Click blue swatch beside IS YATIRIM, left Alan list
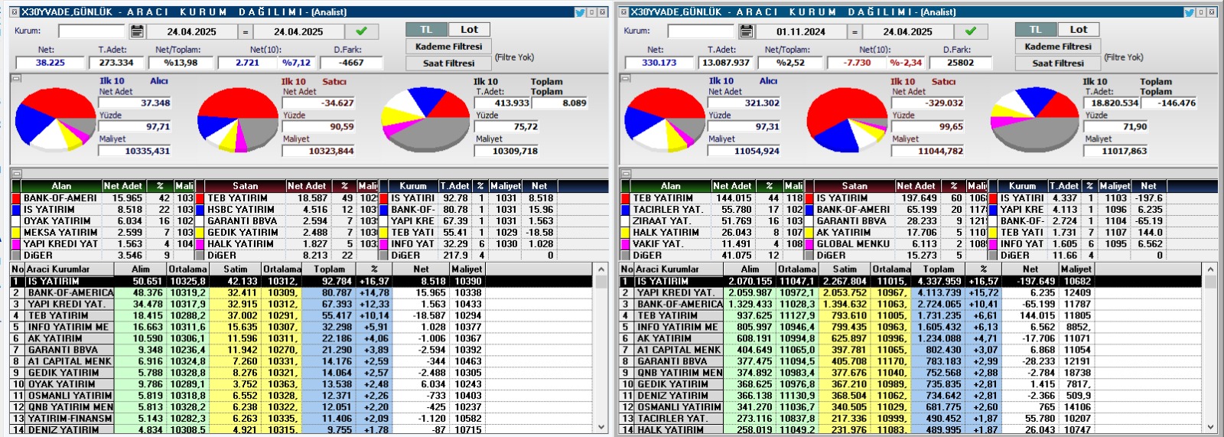The width and height of the screenshot is (1224, 437). [x=16, y=210]
